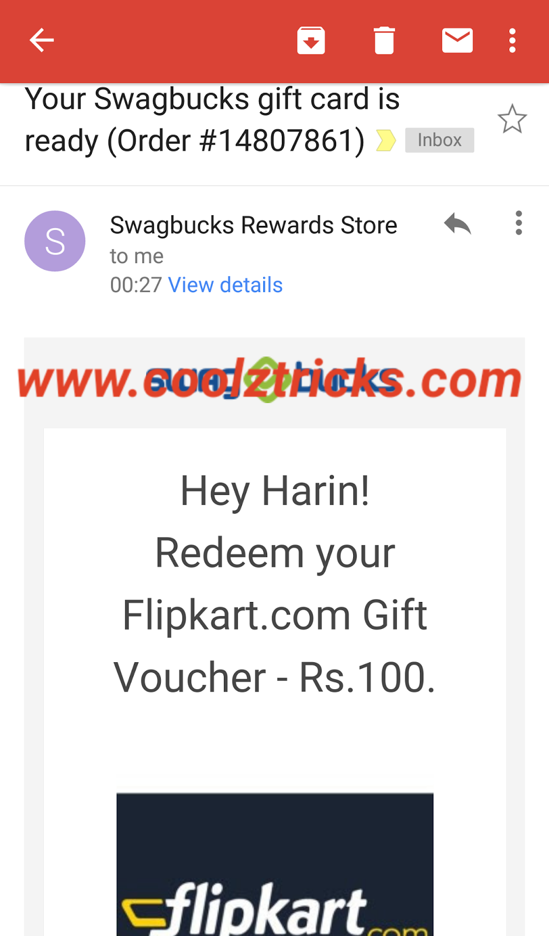549x936 pixels.
Task: Select the email subject title text
Action: 212,119
